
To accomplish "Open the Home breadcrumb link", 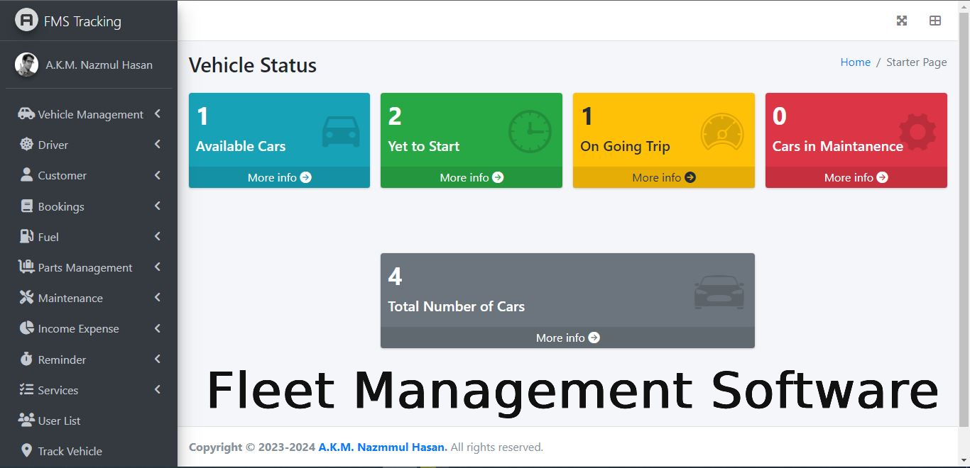I will (855, 62).
